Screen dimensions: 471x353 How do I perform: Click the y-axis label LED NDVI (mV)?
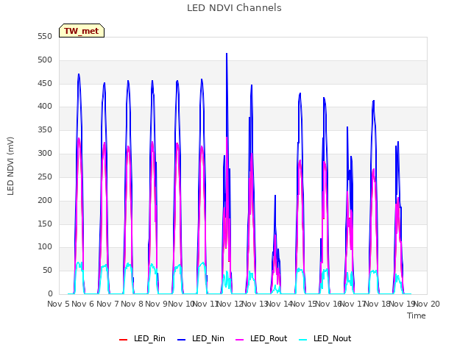pos(10,166)
